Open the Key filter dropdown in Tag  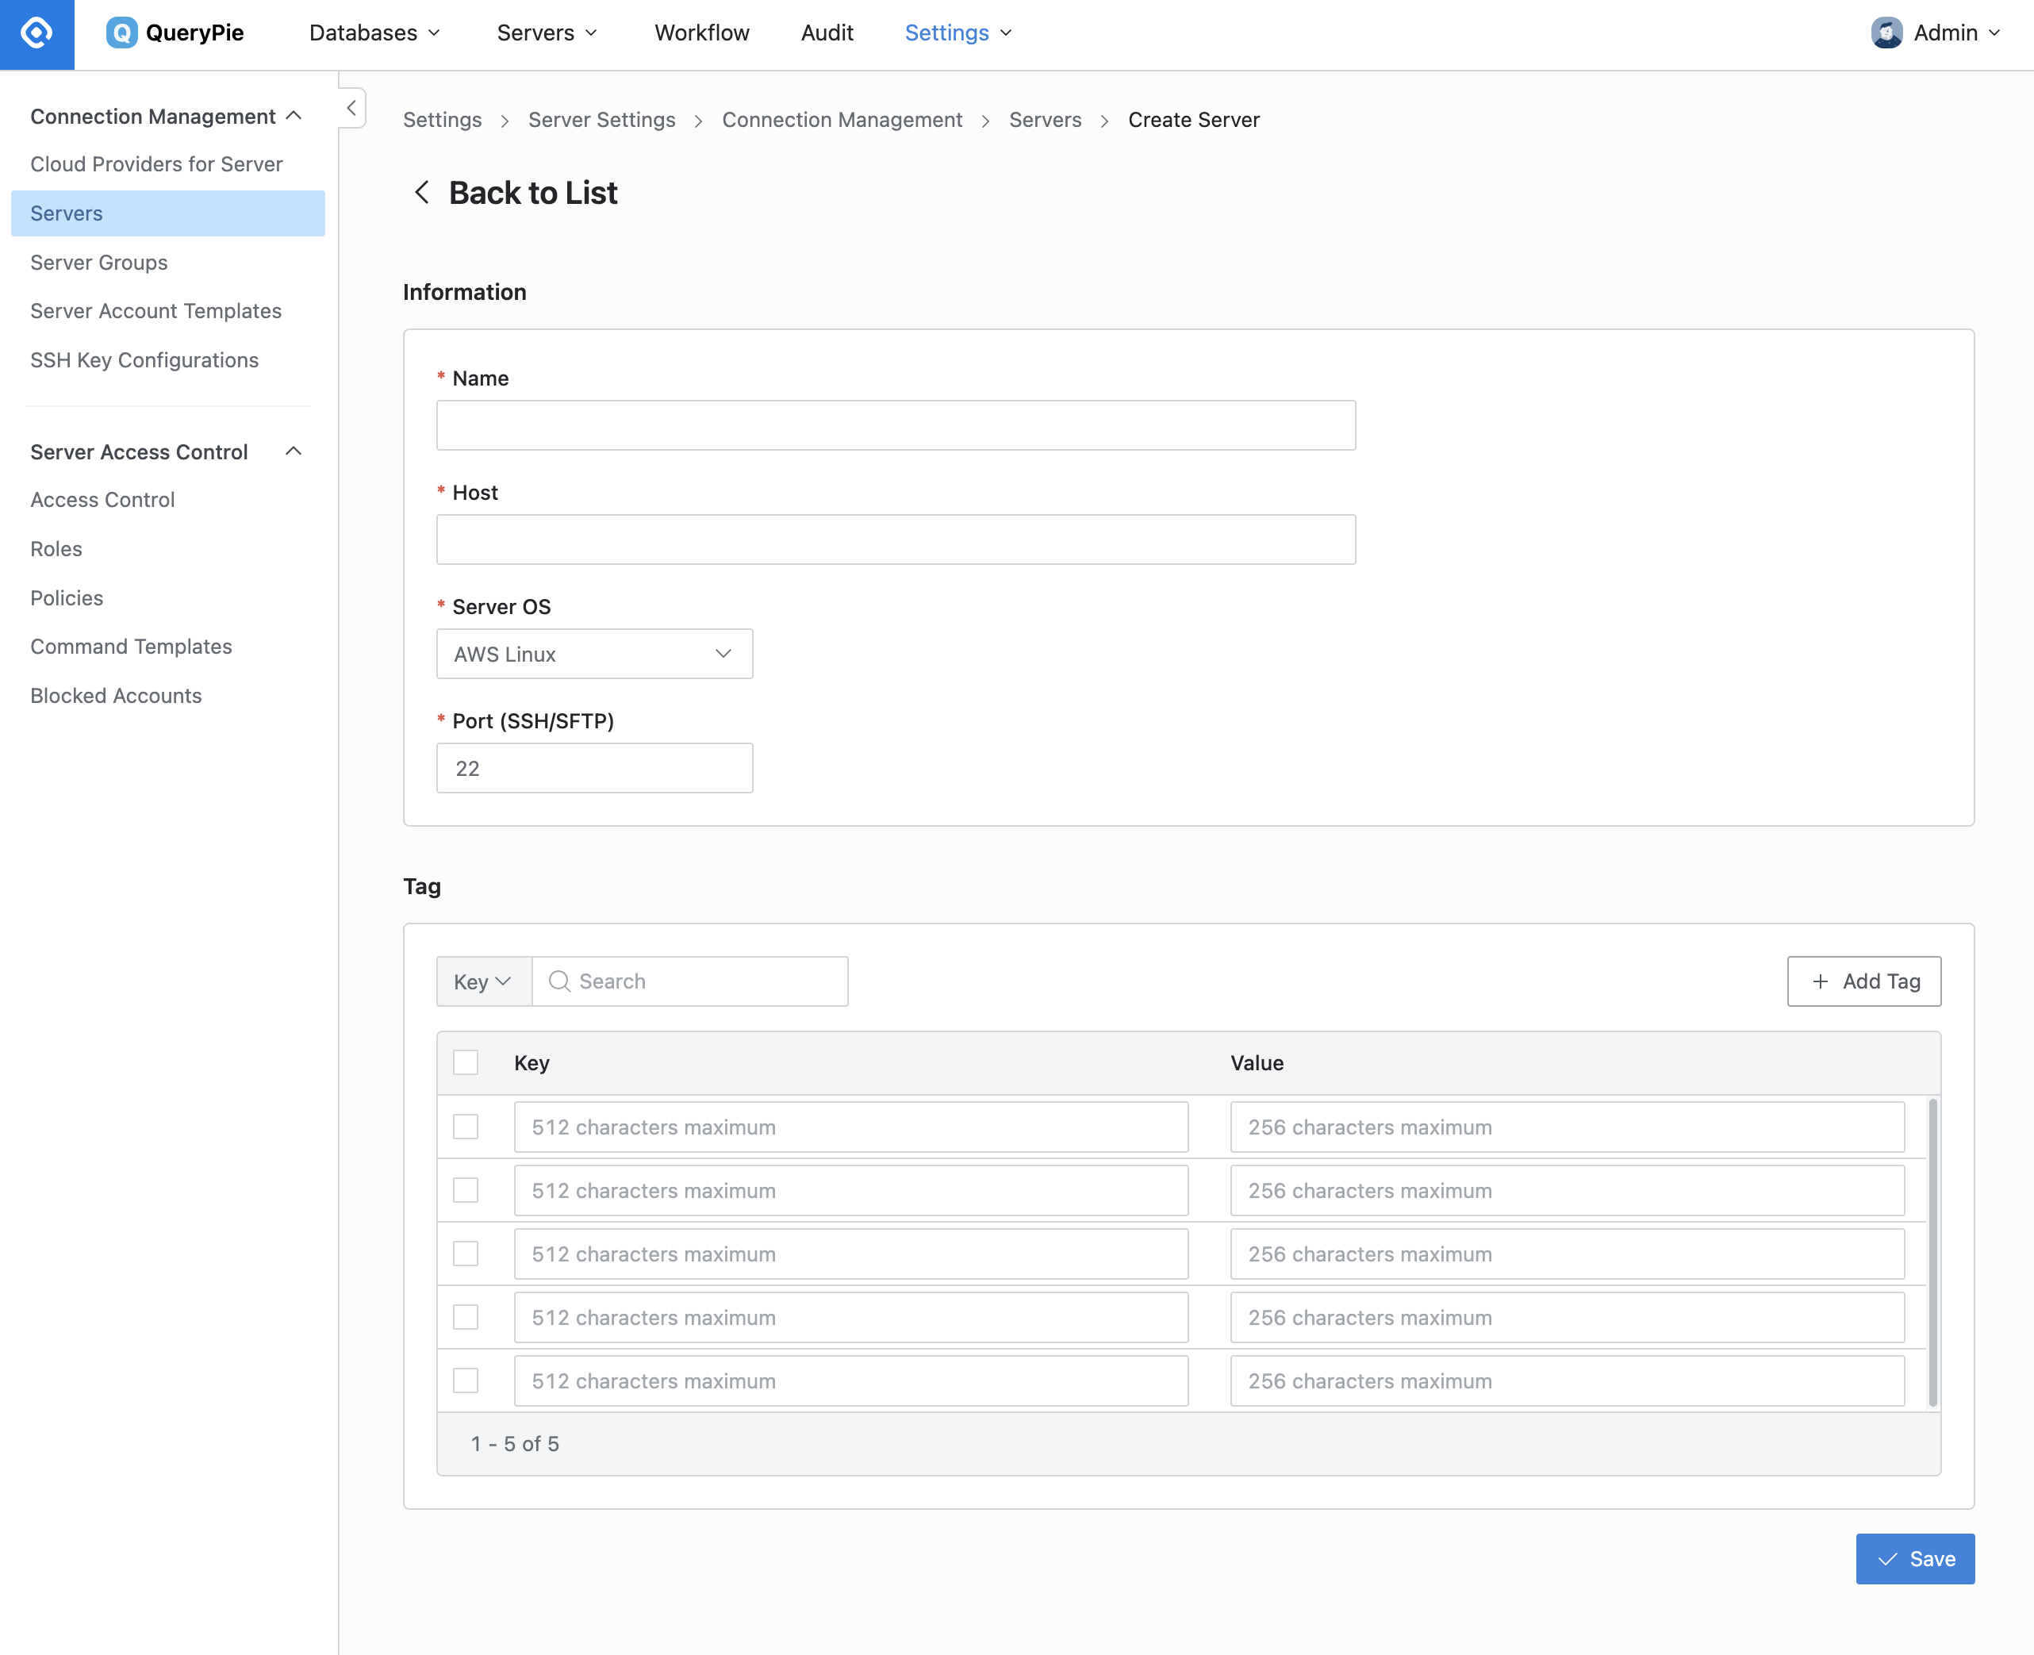point(483,981)
